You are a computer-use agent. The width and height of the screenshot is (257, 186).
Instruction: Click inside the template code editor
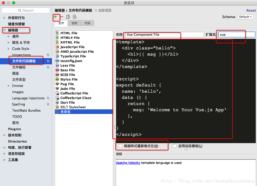tap(186, 91)
